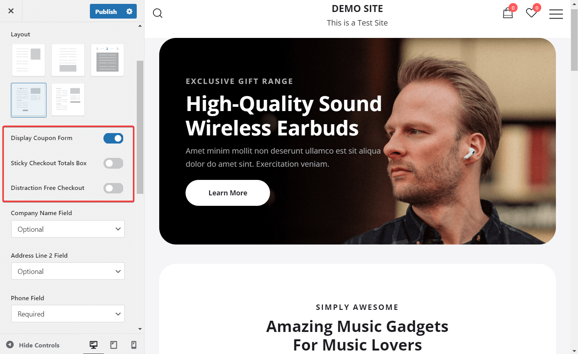
Task: Switch to mobile preview device icon
Action: click(x=134, y=345)
